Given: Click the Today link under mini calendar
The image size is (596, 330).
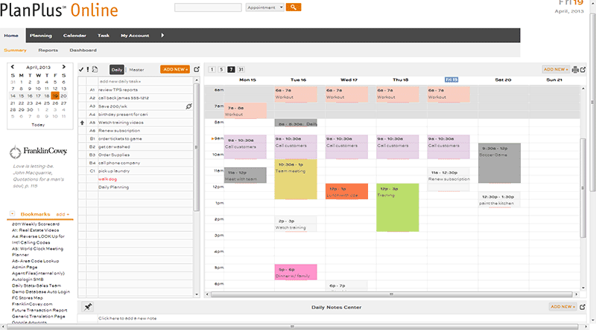Looking at the screenshot, I should tap(38, 125).
